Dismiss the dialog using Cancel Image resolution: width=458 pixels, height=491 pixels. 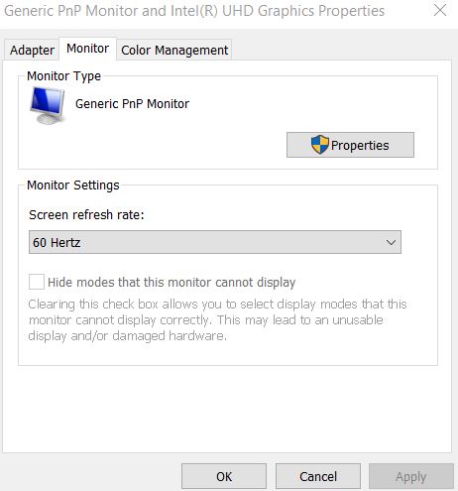coord(318,476)
